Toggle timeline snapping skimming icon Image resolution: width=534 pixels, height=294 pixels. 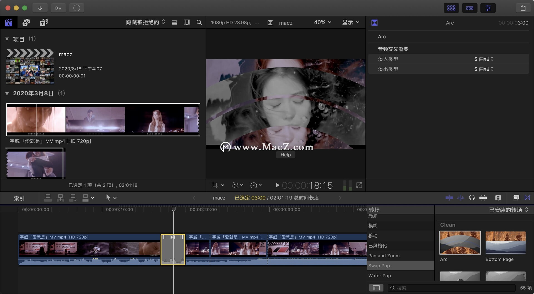click(x=449, y=198)
